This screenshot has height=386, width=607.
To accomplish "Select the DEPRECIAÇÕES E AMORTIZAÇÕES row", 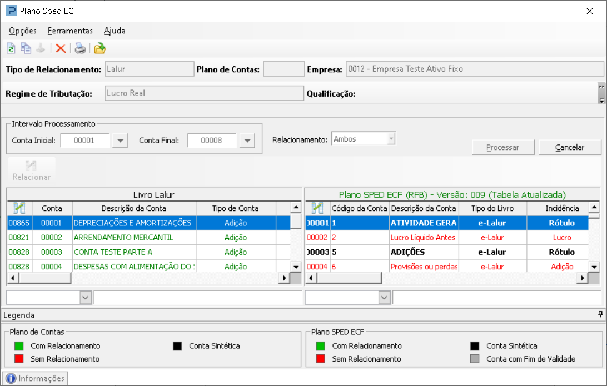I will (x=148, y=223).
